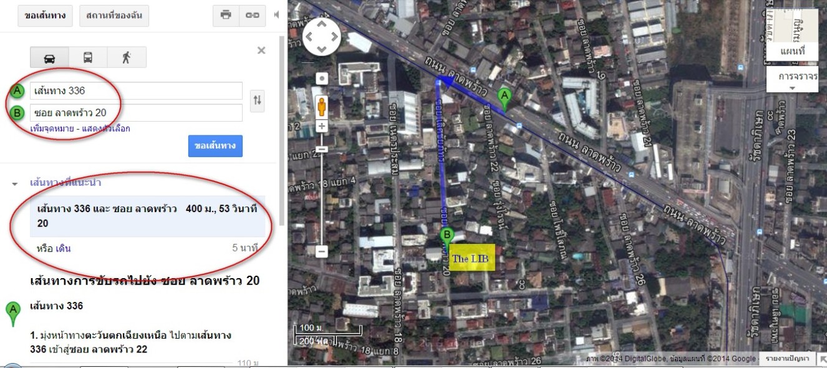Click the map zoom slider handle
Image resolution: width=827 pixels, height=368 pixels.
tap(322, 150)
